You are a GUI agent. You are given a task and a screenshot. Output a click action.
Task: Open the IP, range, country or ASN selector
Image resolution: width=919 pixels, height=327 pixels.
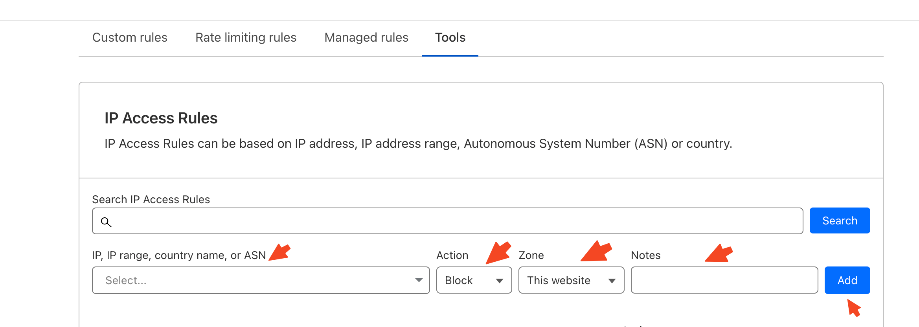(261, 280)
